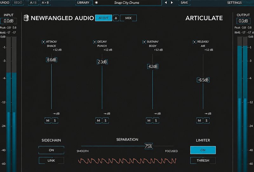Click the delta listen icon button
This screenshot has width=254, height=172.
click(x=116, y=18)
